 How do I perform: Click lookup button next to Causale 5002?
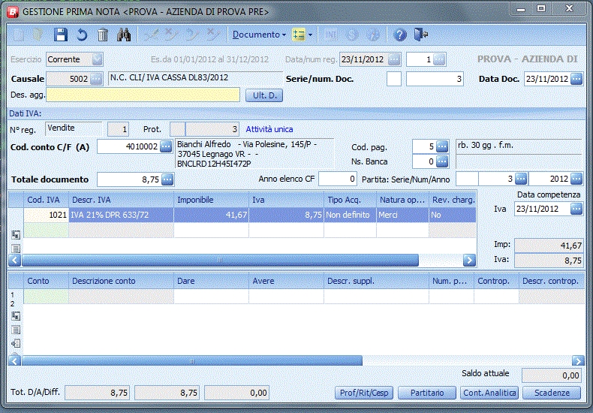click(97, 79)
